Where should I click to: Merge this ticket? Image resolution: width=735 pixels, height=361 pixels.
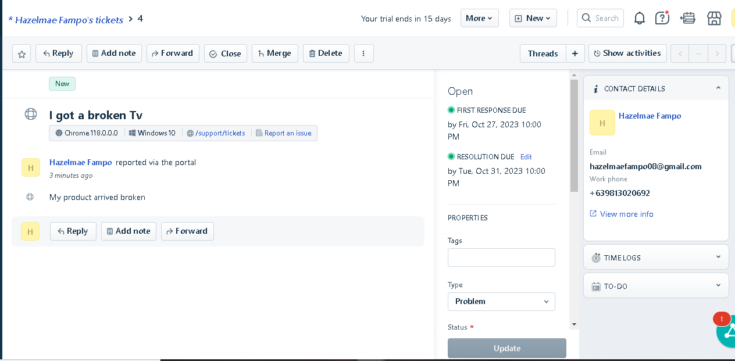275,53
